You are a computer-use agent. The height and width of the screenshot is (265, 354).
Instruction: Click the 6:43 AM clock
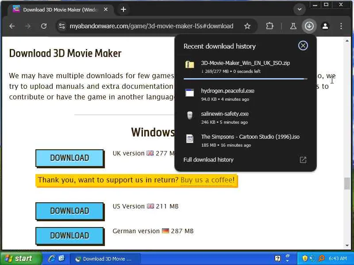[x=338, y=259]
